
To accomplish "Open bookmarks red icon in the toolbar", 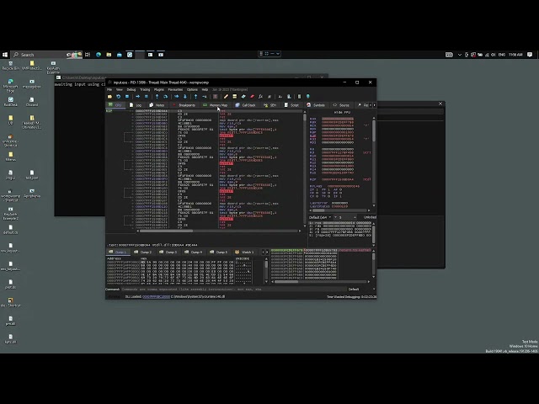I will pos(253,97).
